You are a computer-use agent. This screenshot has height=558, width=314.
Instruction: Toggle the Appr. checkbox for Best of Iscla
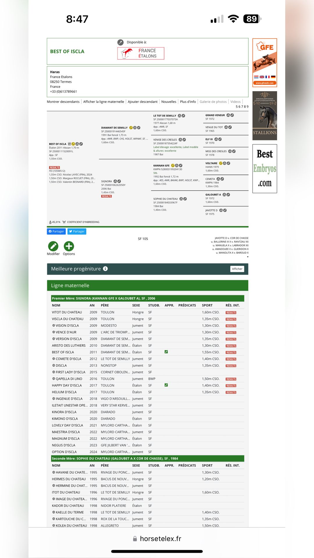pyautogui.click(x=166, y=352)
